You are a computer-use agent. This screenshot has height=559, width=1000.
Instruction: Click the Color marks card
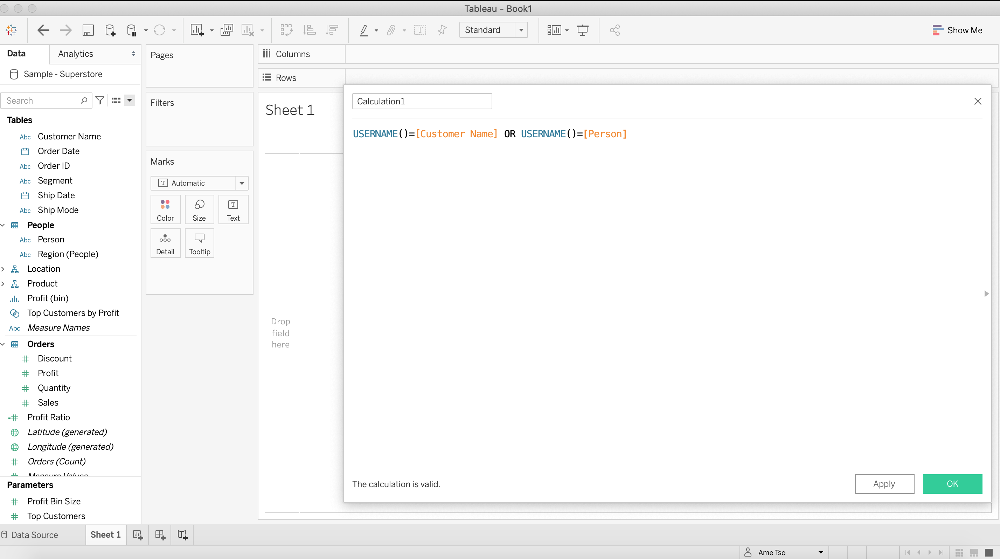[x=165, y=209]
